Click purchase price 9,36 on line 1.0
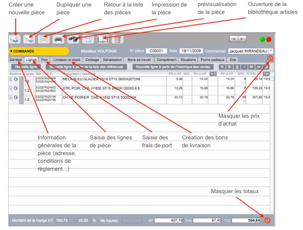This screenshot has height=230, width=303. pos(179,79)
